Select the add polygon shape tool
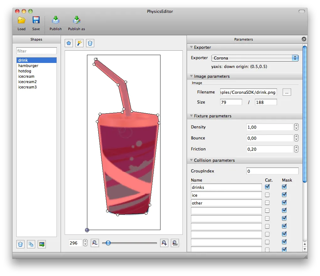Viewport: 320px width, 276px height. click(x=68, y=43)
